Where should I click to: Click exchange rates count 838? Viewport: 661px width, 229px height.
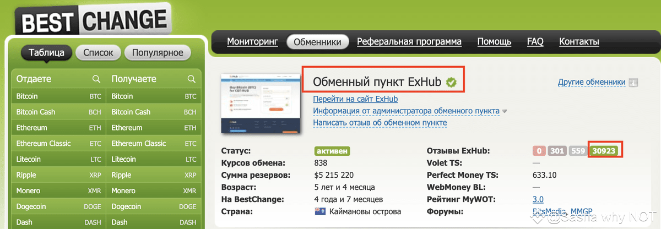[x=321, y=163]
